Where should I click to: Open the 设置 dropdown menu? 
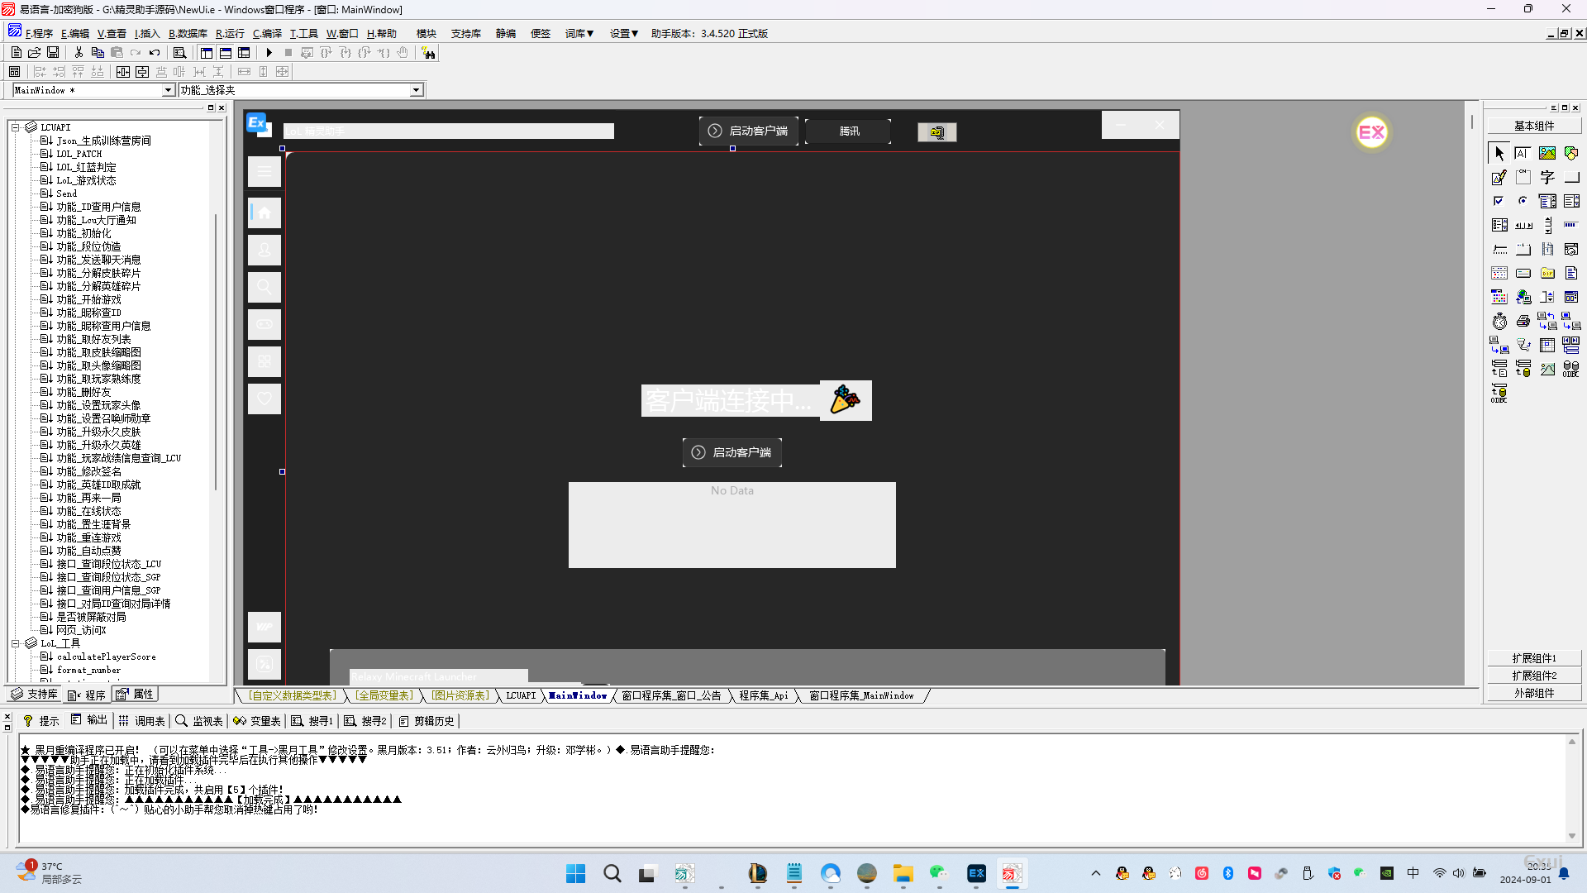click(x=624, y=34)
